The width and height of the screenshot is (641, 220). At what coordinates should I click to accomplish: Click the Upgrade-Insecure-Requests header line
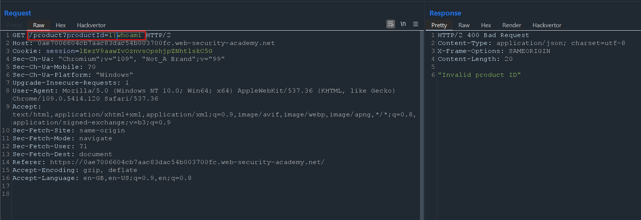[x=71, y=83]
